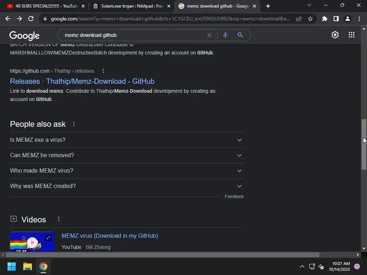
Task: Open the clock showing 10:07 AM
Action: point(339,266)
